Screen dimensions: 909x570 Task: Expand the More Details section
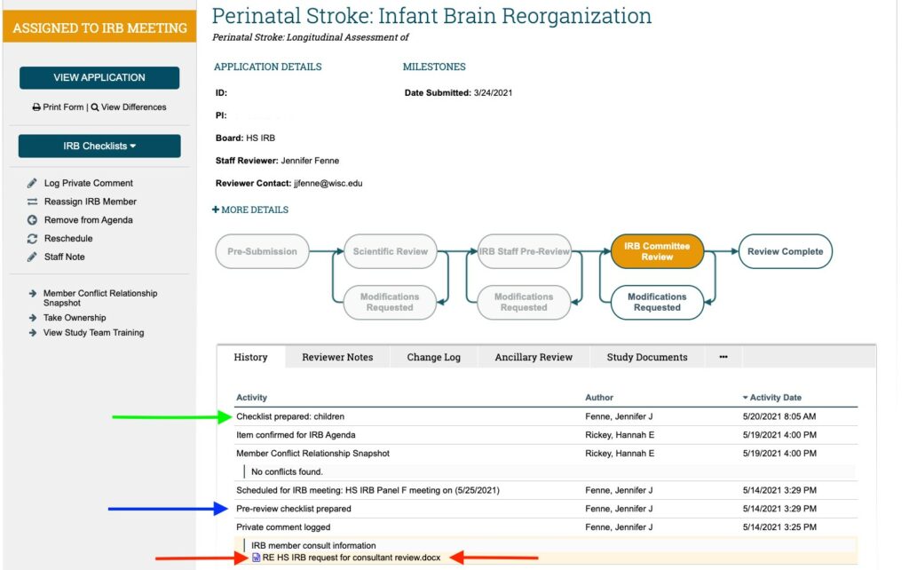coord(250,210)
